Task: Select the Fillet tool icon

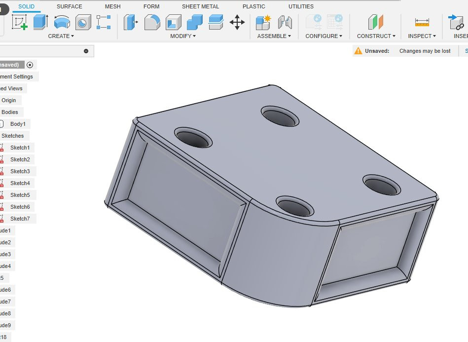Action: [152, 22]
